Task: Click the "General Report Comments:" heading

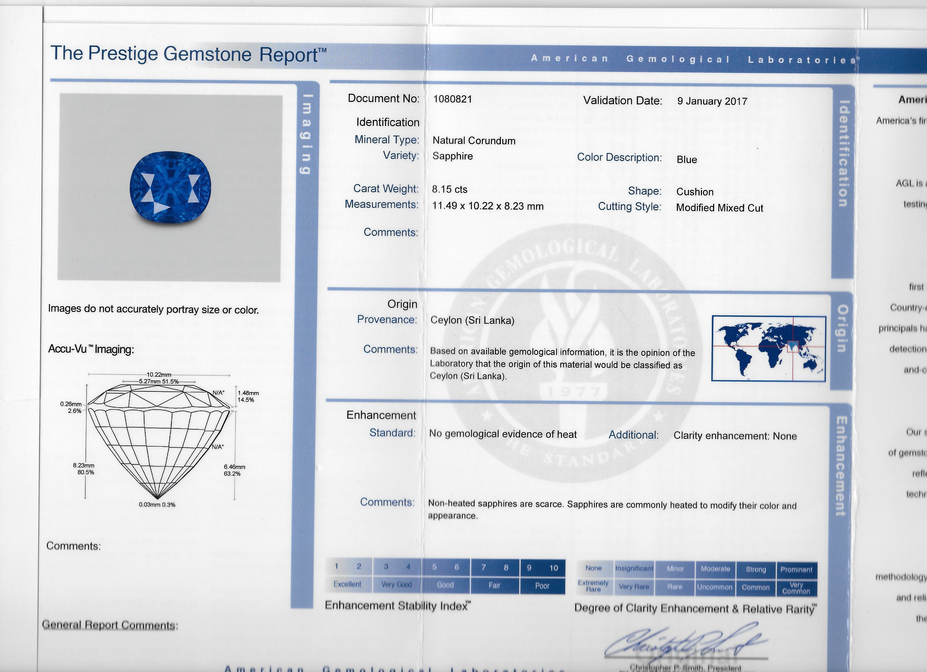Action: pyautogui.click(x=110, y=625)
